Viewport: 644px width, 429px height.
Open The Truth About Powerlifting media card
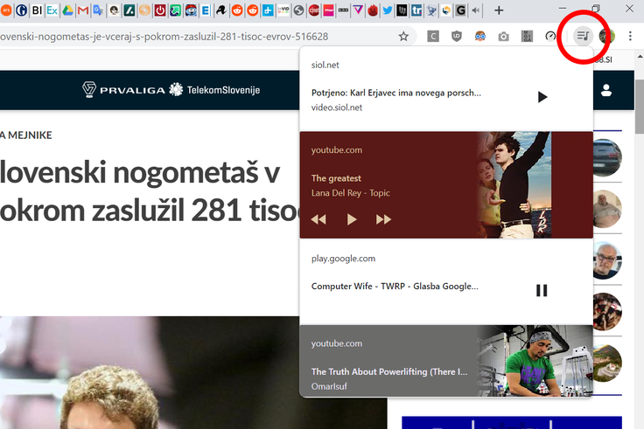[446, 362]
